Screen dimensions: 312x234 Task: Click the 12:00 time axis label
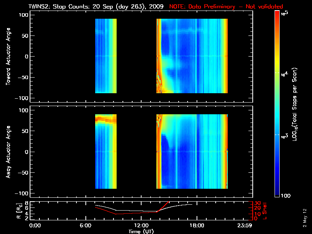[141, 225]
